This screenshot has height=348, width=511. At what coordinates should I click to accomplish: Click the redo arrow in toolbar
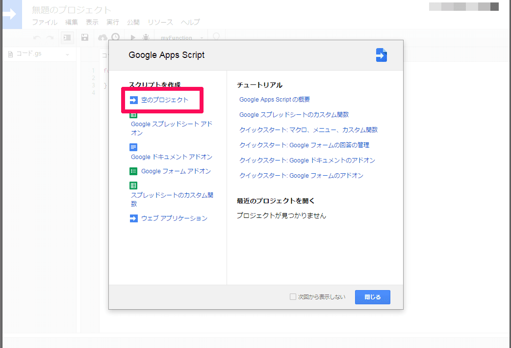(50, 38)
